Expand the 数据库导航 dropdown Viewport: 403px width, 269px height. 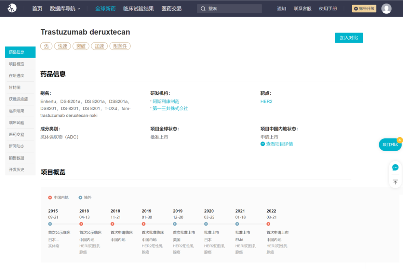(65, 9)
